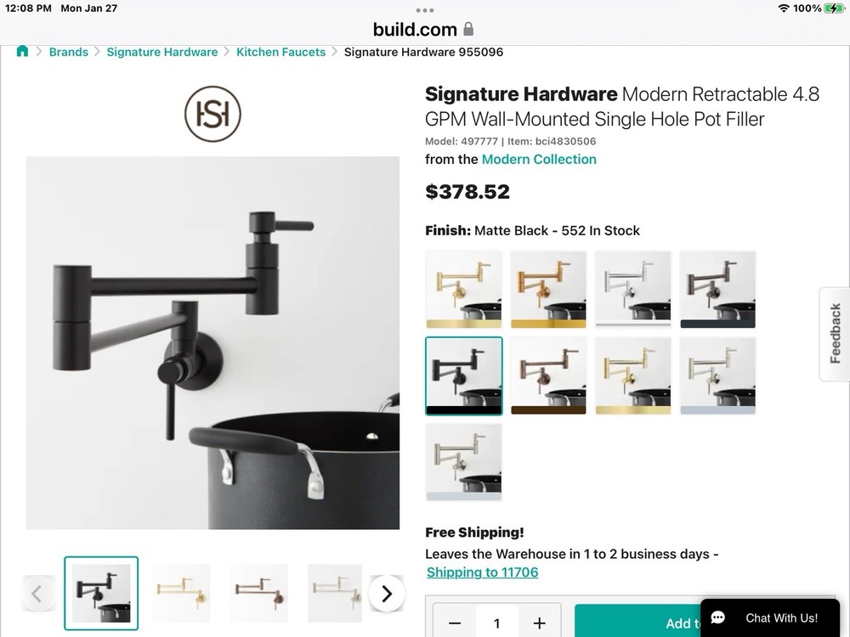Show next product thumbnails with right arrow
Viewport: 850px width, 637px height.
[x=387, y=594]
